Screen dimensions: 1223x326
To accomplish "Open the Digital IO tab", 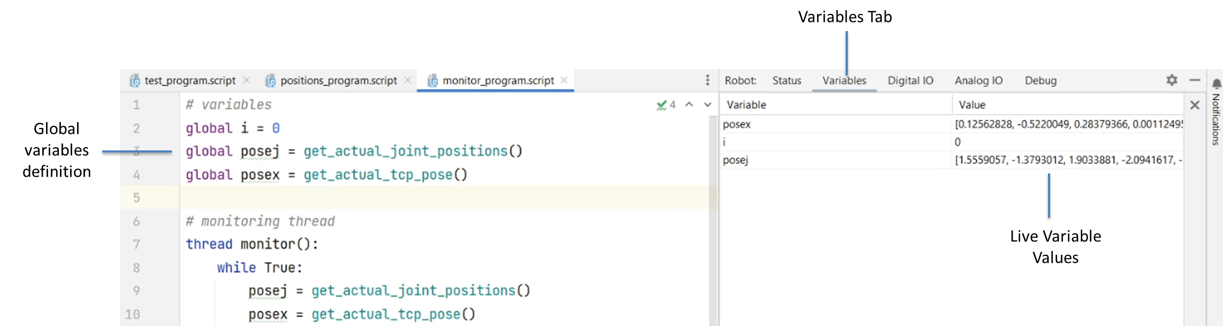I will coord(910,81).
